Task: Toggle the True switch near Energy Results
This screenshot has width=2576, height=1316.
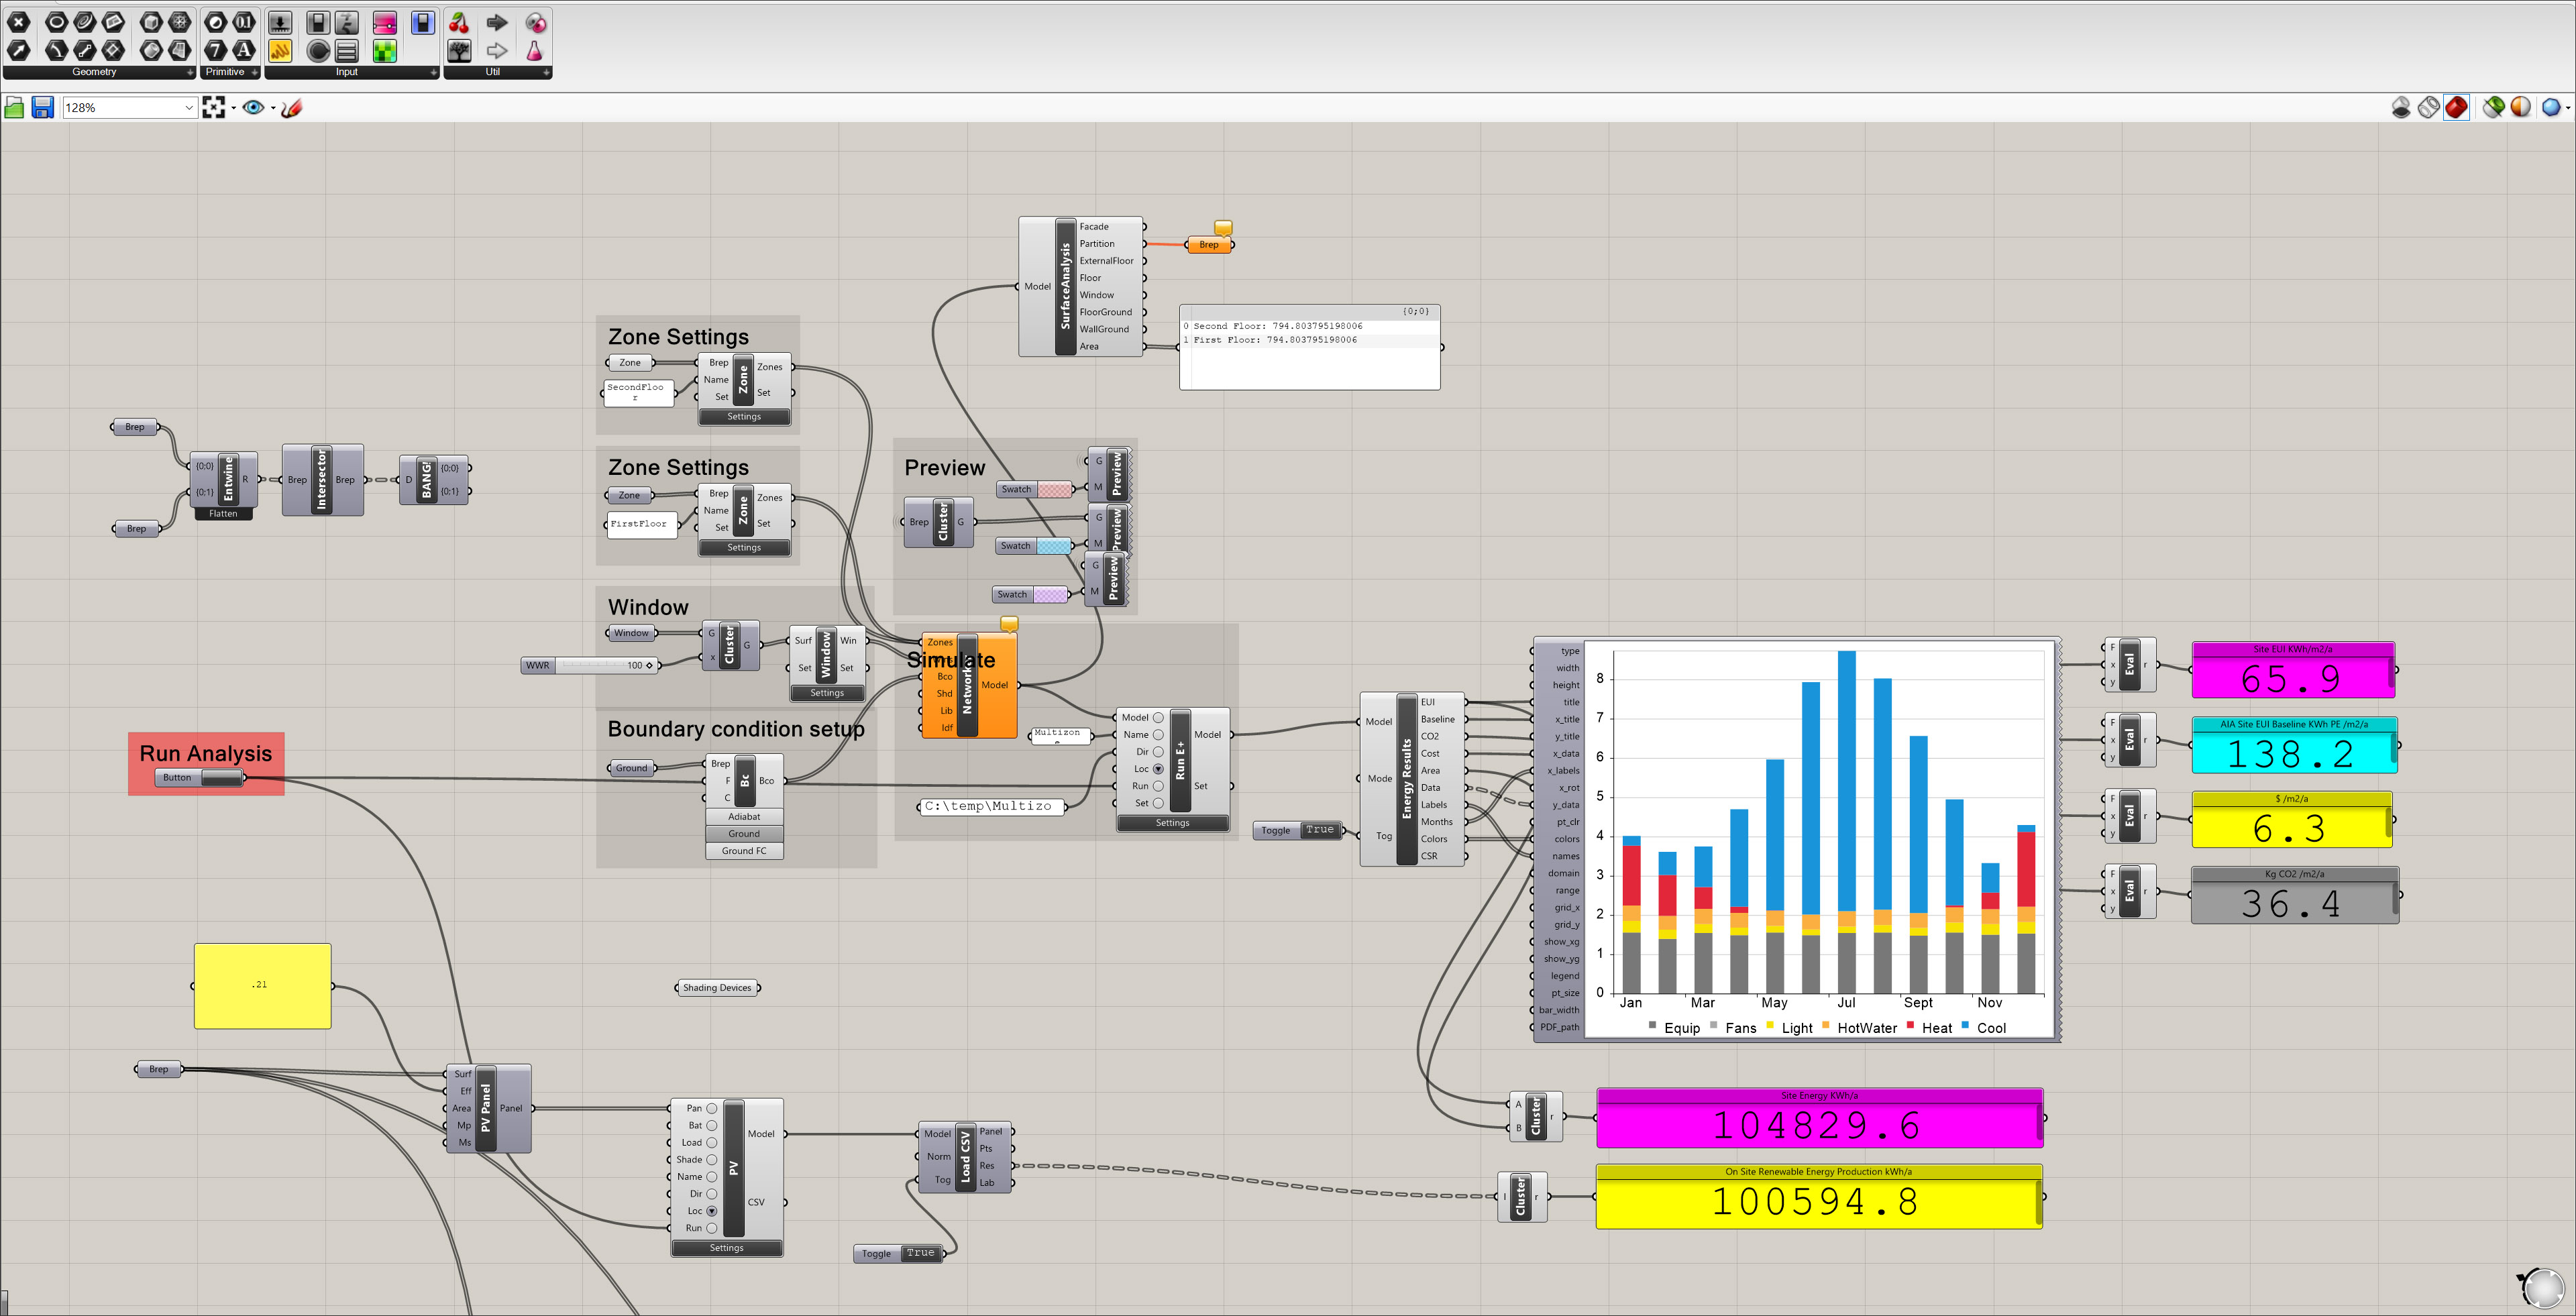Action: (x=1319, y=830)
